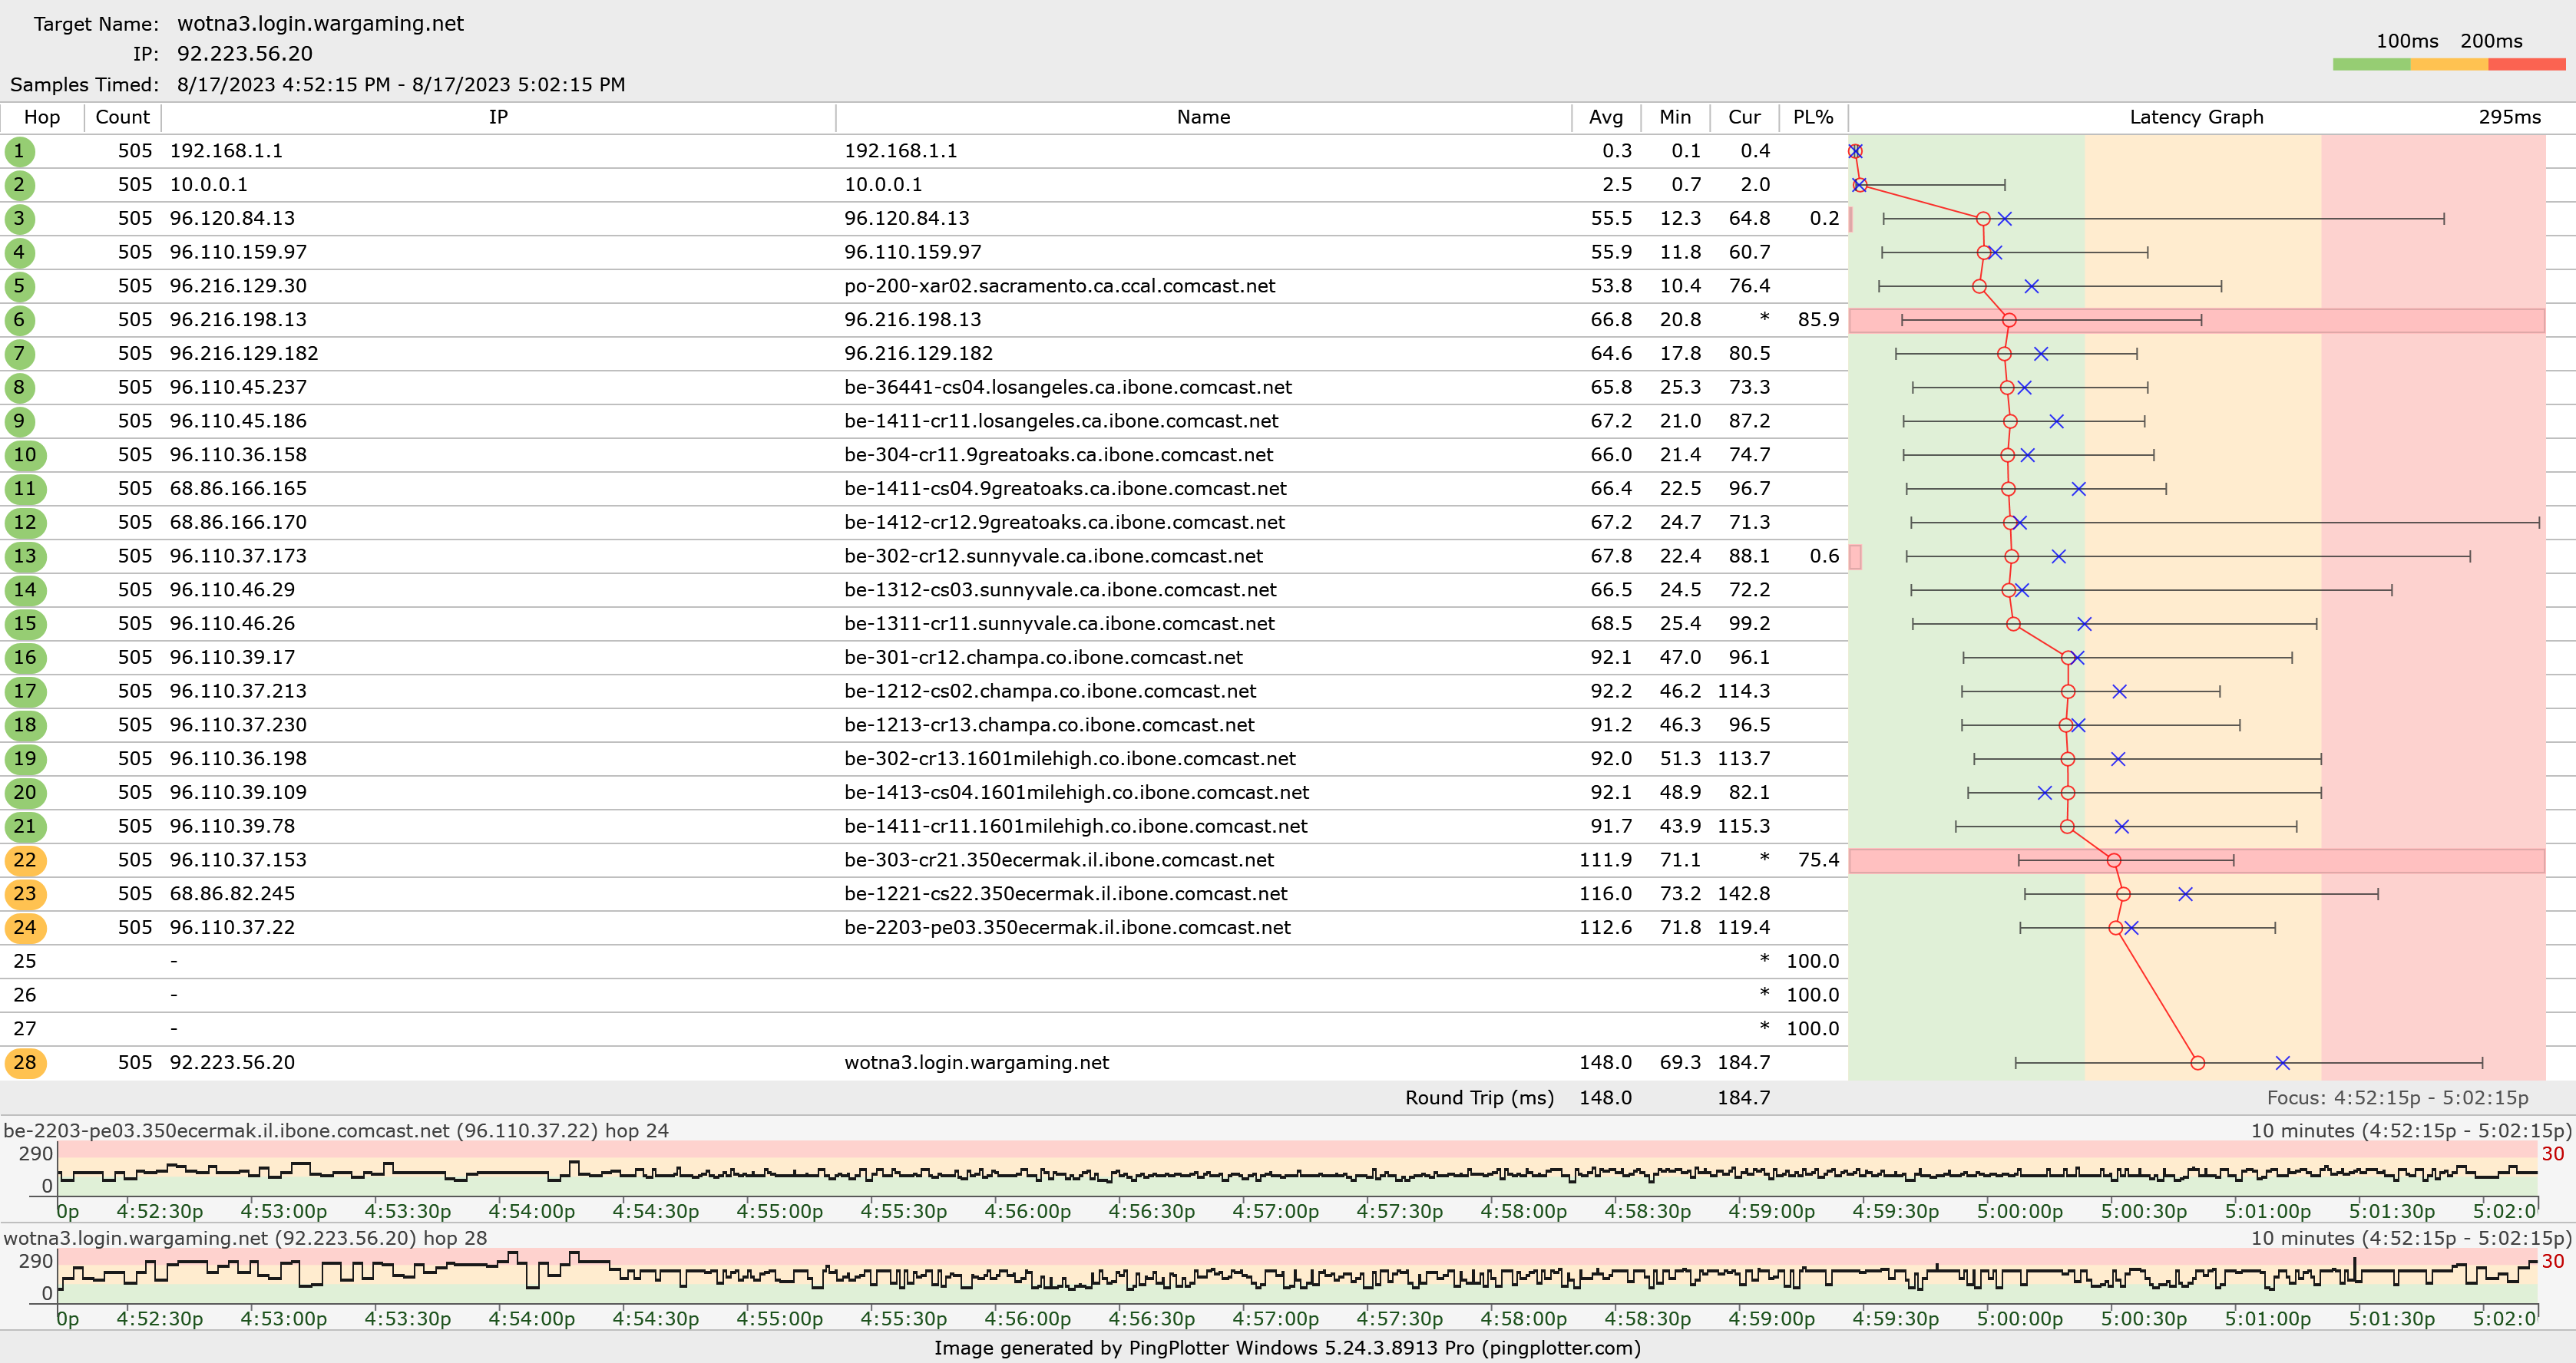Click the orange hop 22 circle icon

pos(25,860)
